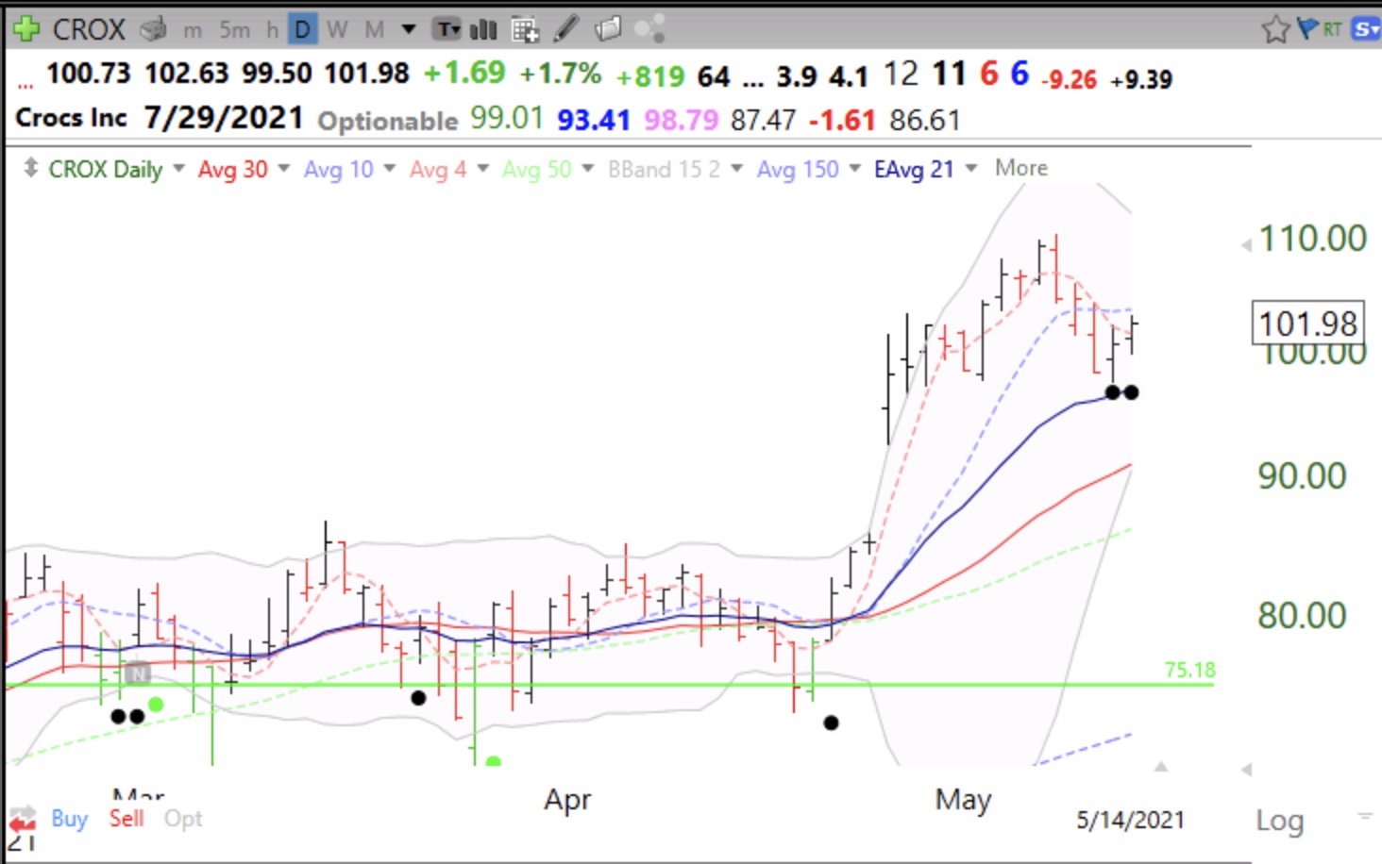The height and width of the screenshot is (864, 1382).
Task: Open the Avg 150 indicator dropdown
Action: [854, 169]
